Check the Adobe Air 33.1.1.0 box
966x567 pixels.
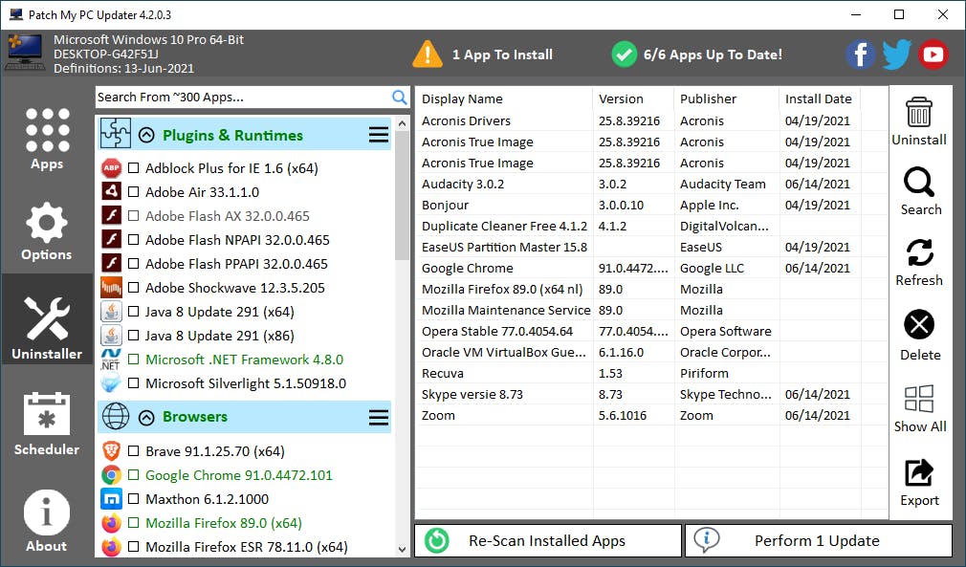133,192
